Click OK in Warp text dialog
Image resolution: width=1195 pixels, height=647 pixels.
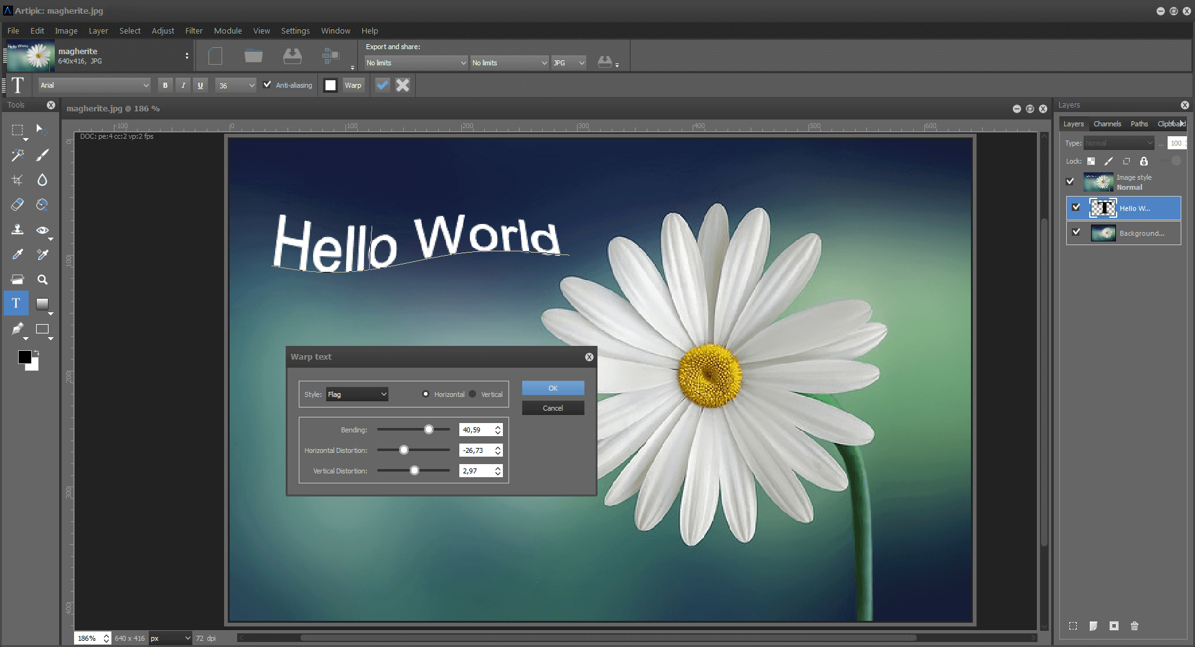point(553,388)
